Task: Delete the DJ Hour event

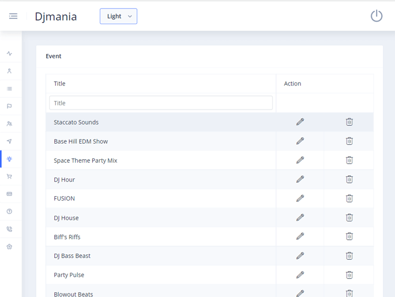Action: (x=349, y=179)
